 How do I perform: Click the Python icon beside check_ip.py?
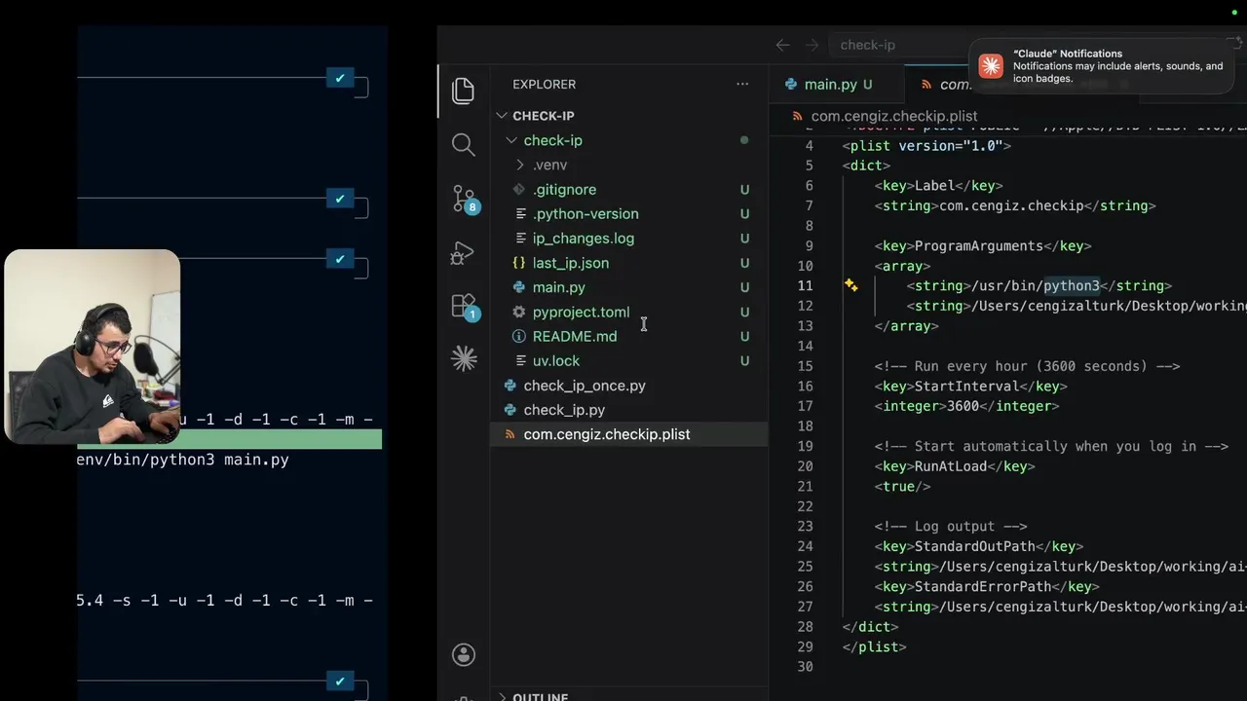tap(510, 410)
